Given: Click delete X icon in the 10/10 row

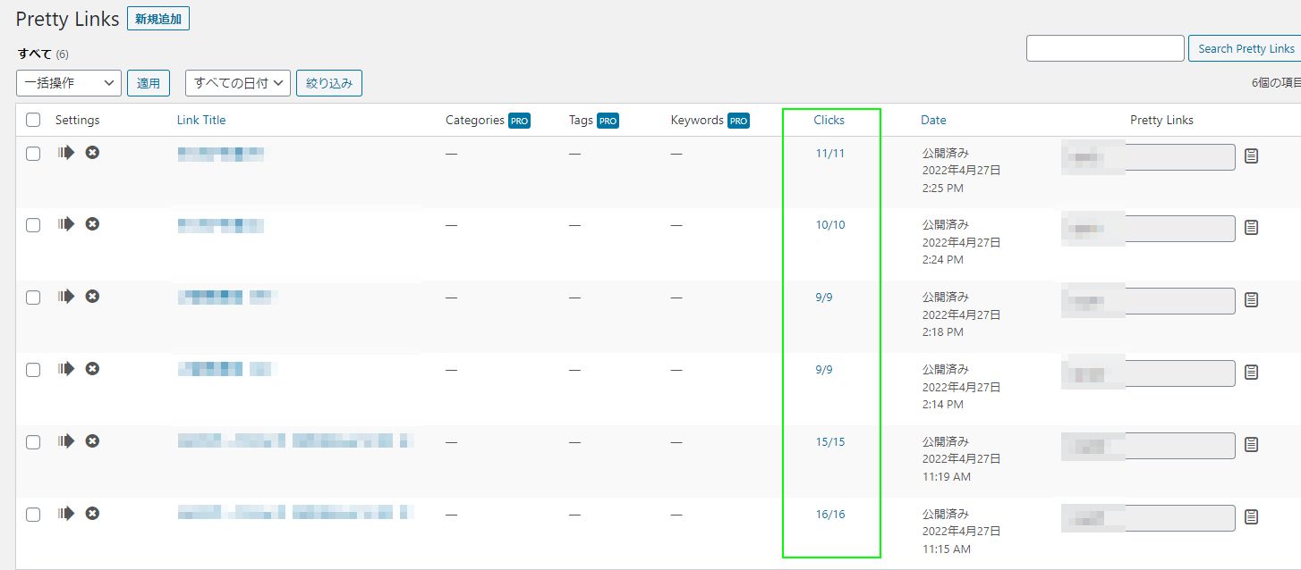Looking at the screenshot, I should (92, 223).
